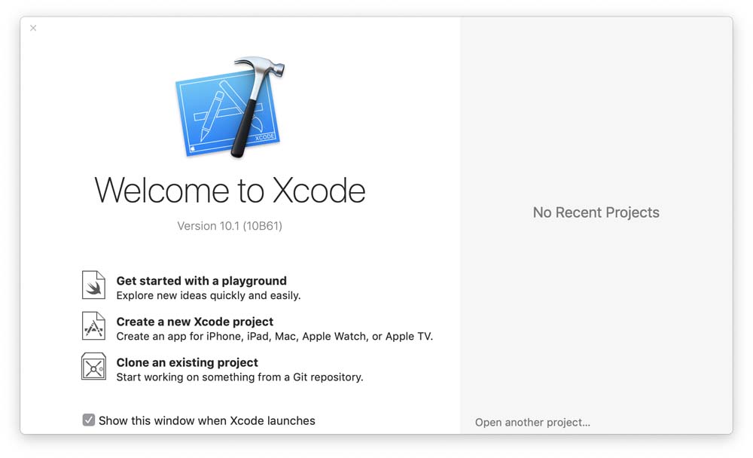
Task: Click the Swift playground document icon
Action: 93,285
